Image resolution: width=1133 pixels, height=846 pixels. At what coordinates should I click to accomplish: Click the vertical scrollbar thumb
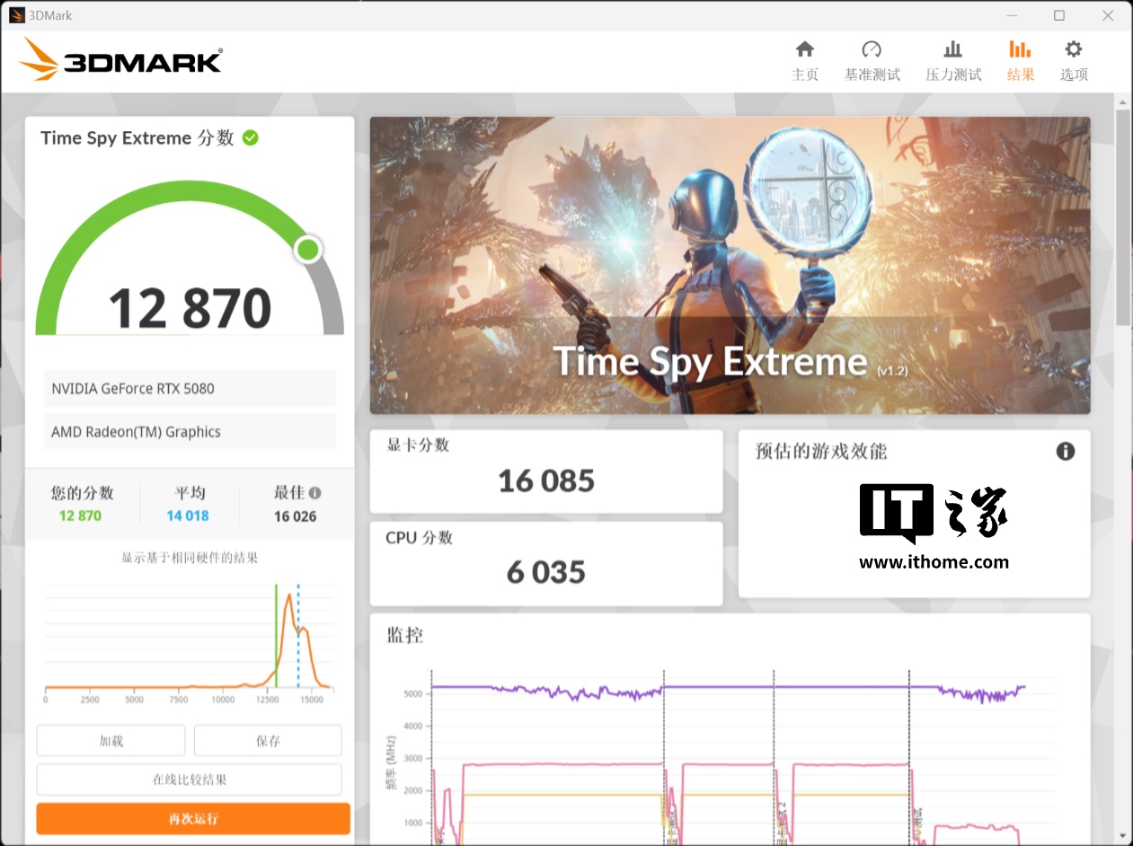(x=1122, y=216)
